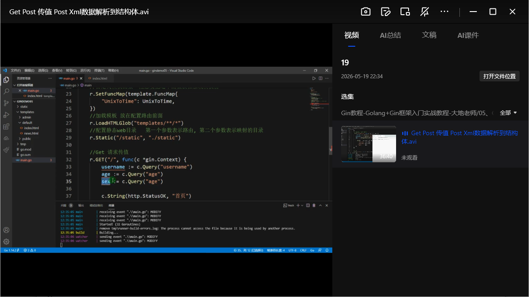Image resolution: width=529 pixels, height=297 pixels.
Task: Click the Search magnifier icon in VS Code sidebar
Action: (6, 91)
